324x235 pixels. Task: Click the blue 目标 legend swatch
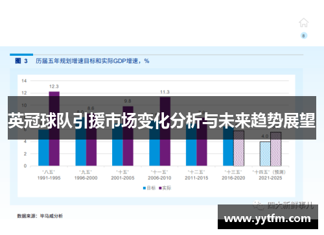click(145, 188)
